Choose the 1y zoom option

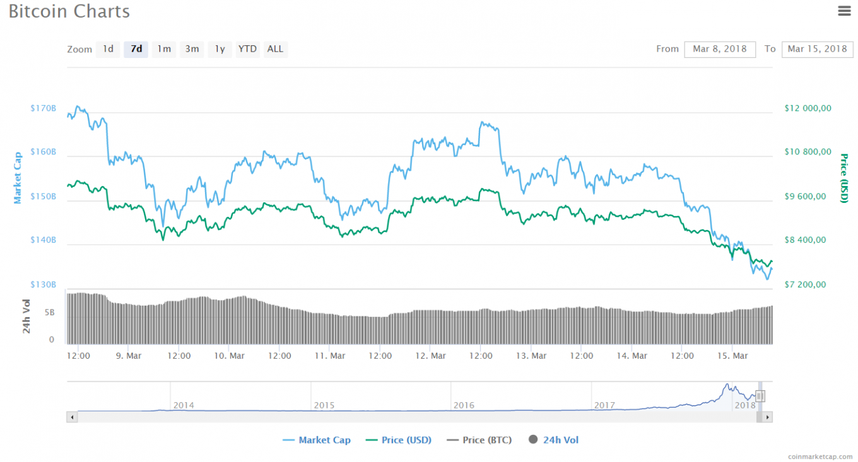click(x=220, y=49)
